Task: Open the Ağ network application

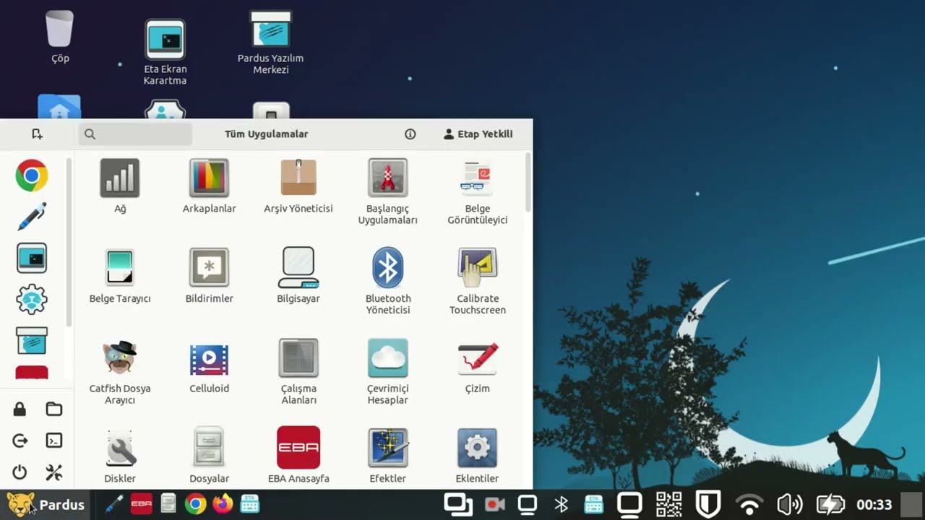Action: tap(120, 186)
